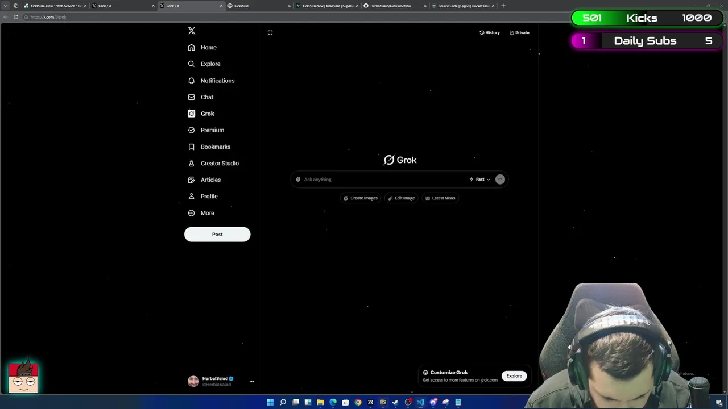Choose the Latest News suggestion

click(440, 198)
